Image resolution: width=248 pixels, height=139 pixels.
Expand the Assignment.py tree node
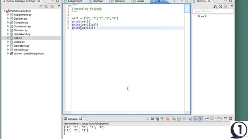[x=8, y=15]
